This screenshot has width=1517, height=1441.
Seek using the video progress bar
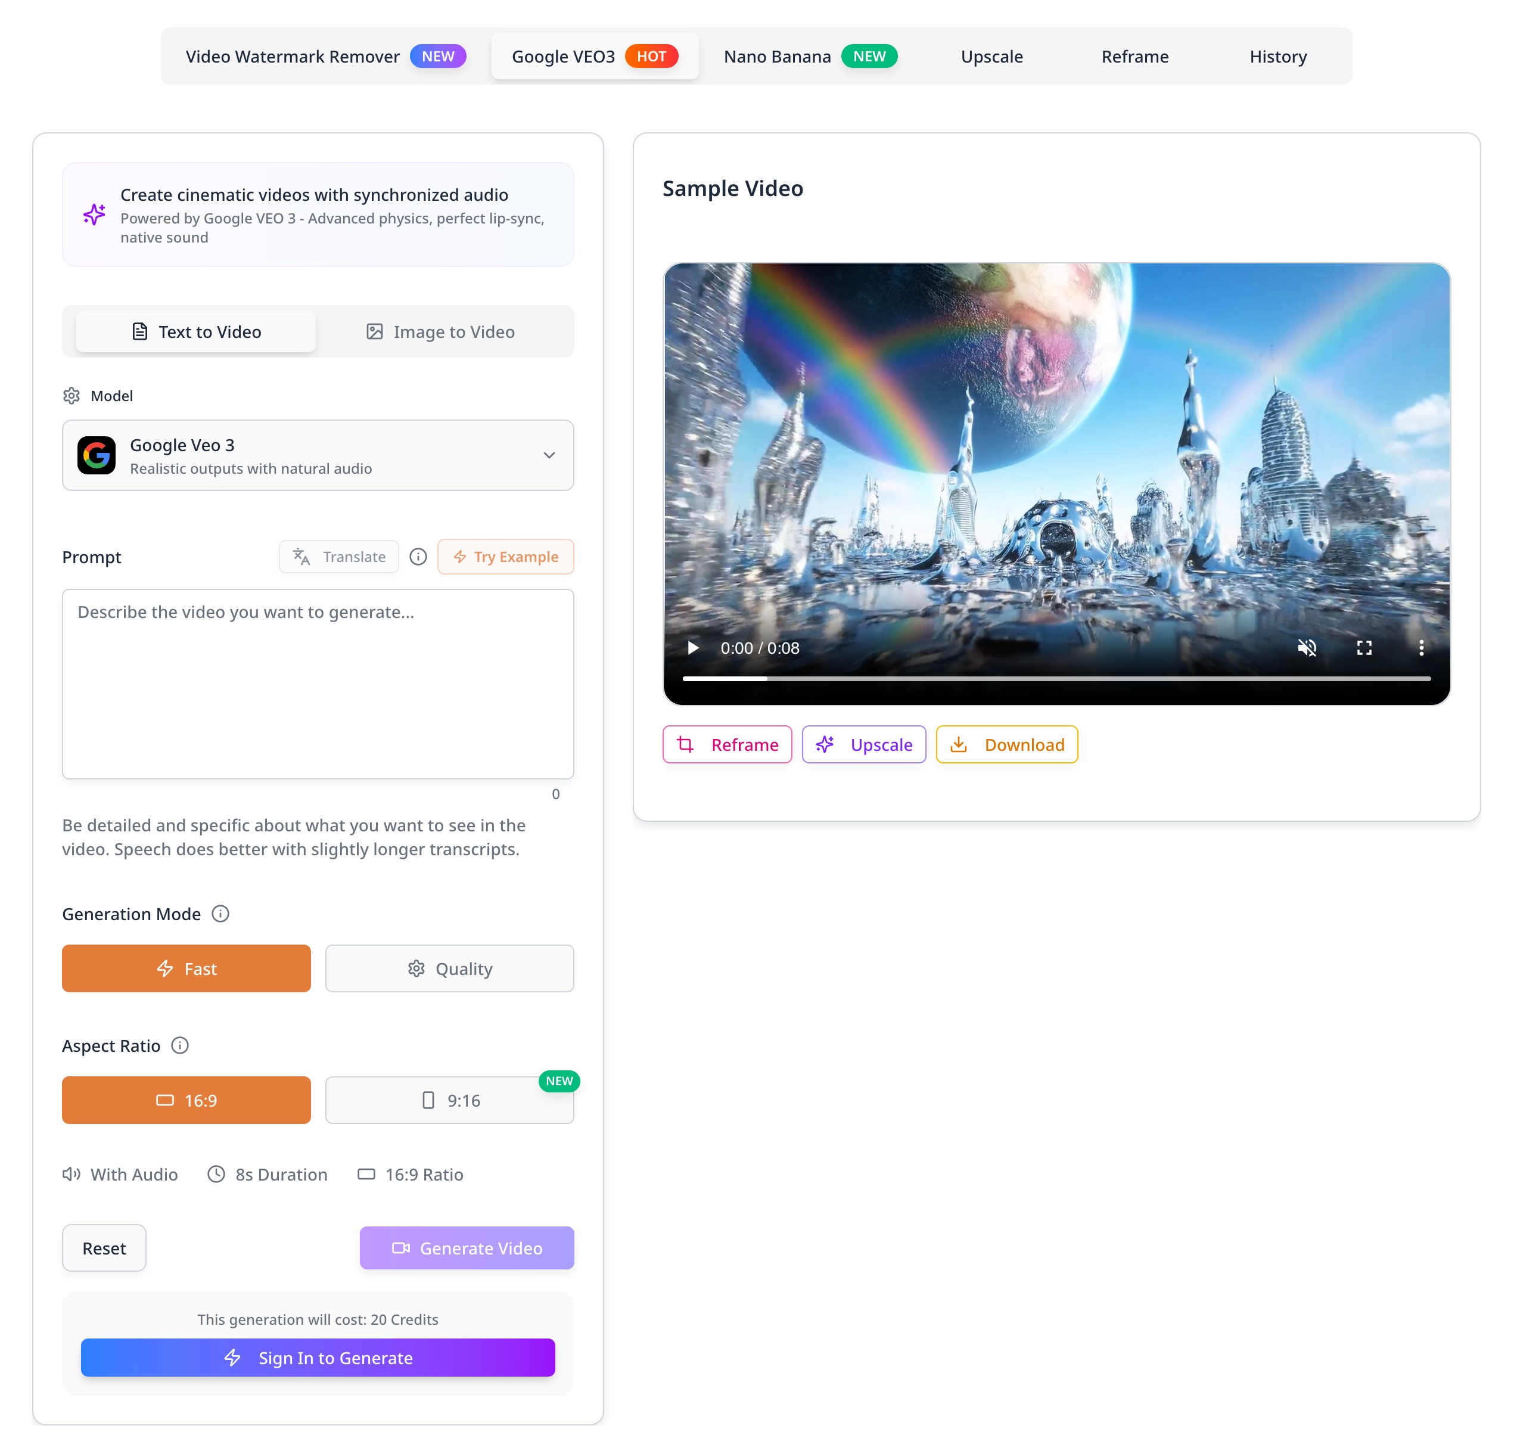click(x=1056, y=679)
